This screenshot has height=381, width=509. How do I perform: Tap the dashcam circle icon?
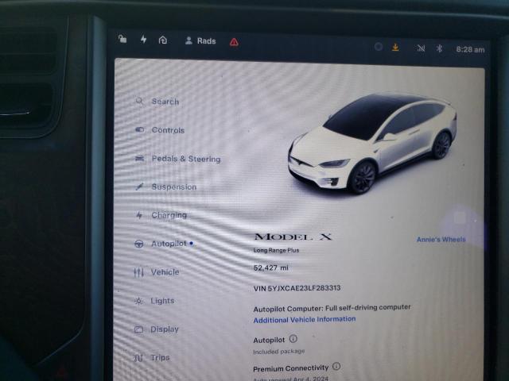tap(379, 47)
